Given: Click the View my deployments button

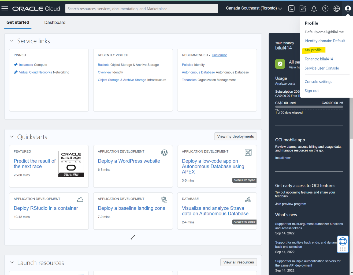Looking at the screenshot, I should click(x=236, y=136).
